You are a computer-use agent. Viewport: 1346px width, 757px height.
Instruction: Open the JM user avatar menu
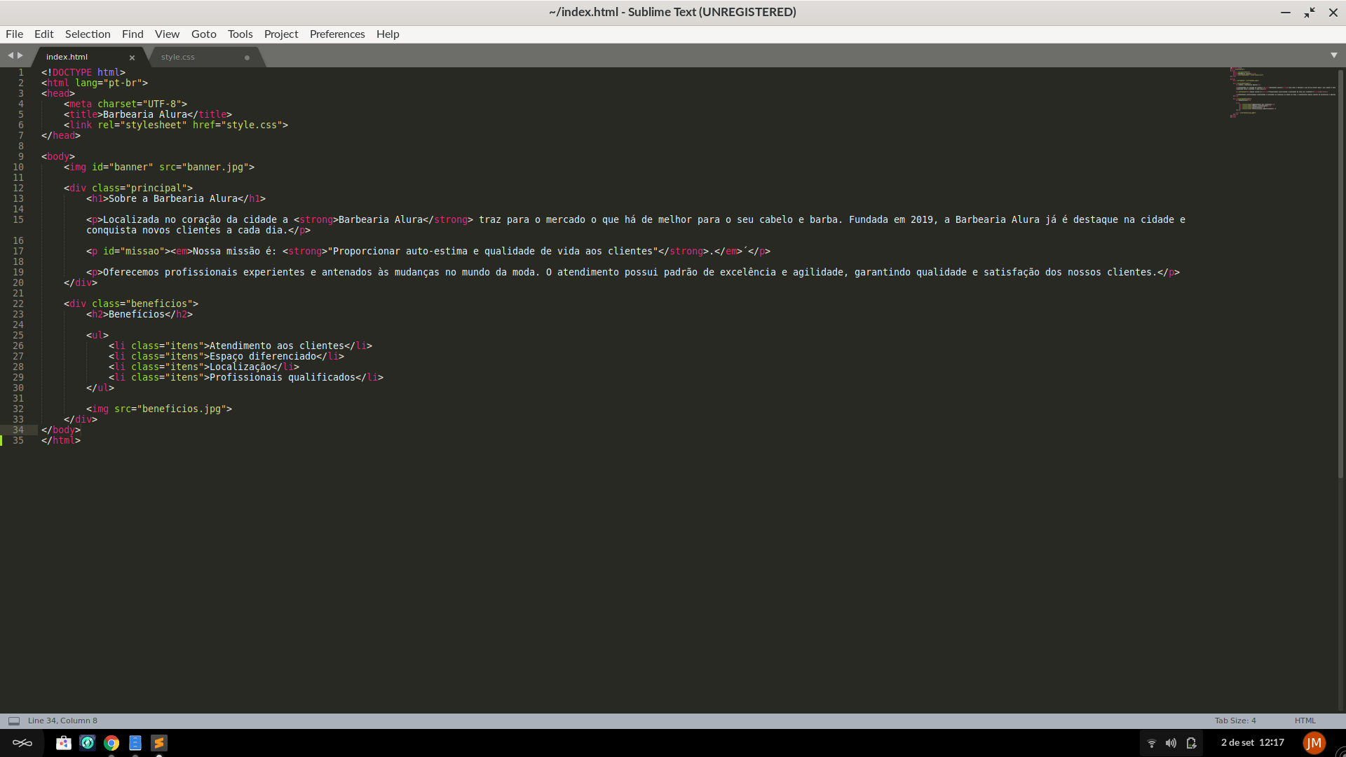coord(1314,743)
